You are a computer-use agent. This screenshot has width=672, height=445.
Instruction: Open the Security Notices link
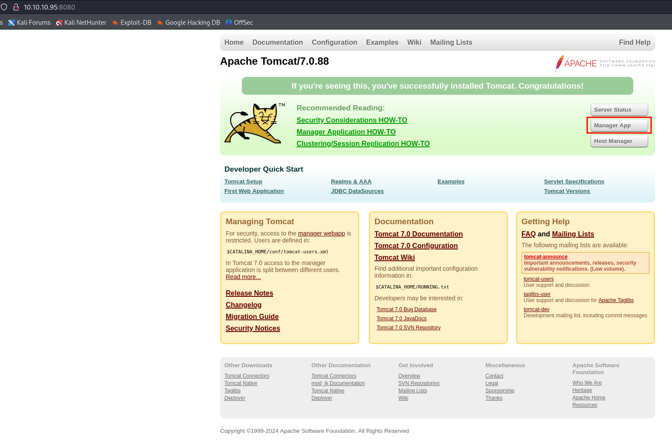click(x=253, y=329)
